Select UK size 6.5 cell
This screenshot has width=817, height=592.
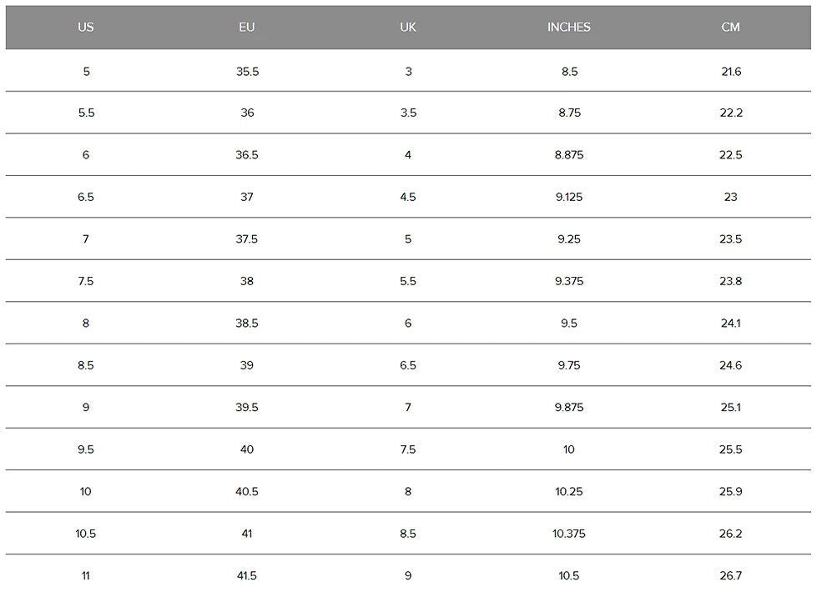click(x=408, y=366)
